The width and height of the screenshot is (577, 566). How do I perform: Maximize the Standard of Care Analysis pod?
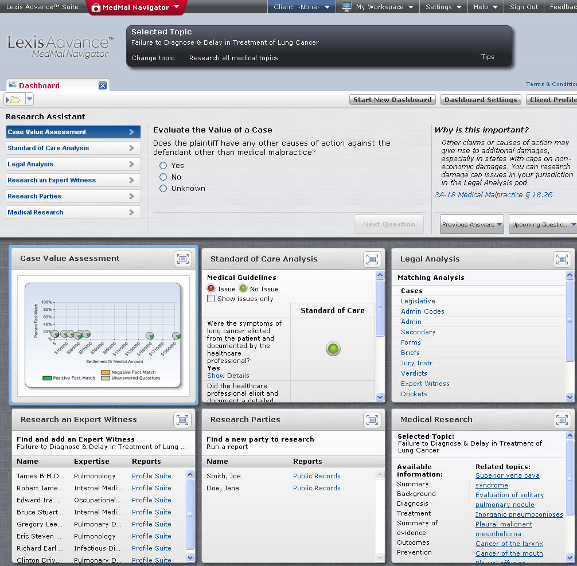click(x=372, y=259)
